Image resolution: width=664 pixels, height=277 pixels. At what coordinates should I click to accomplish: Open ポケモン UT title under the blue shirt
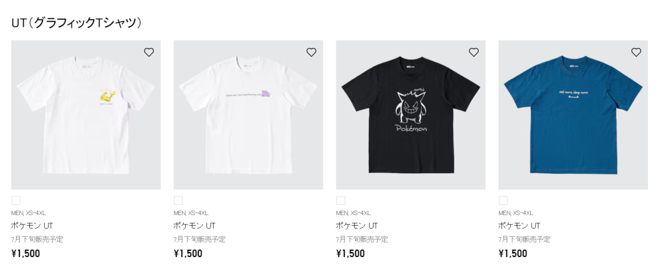[x=520, y=226]
